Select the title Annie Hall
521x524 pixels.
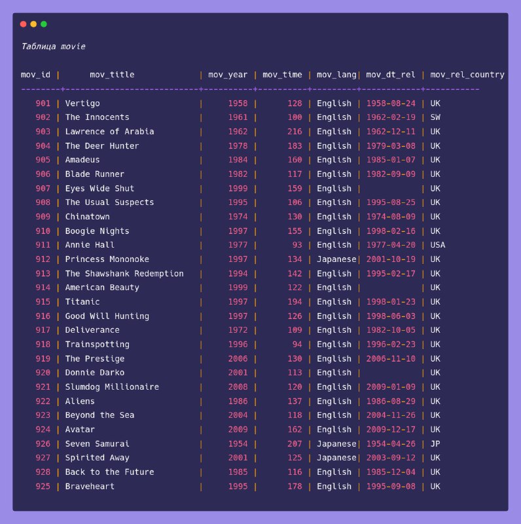(90, 245)
